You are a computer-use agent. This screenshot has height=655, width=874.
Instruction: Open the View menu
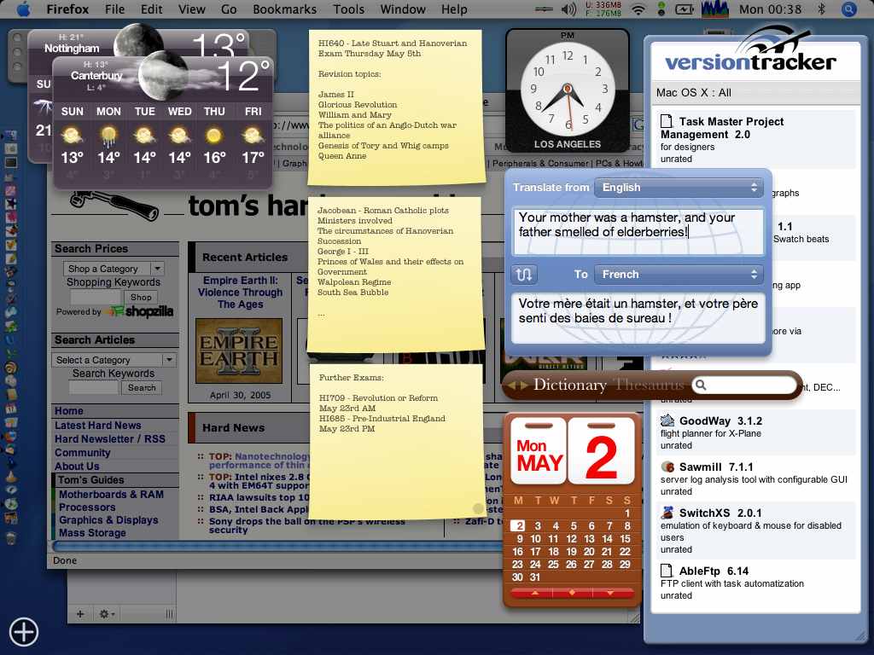pos(192,9)
